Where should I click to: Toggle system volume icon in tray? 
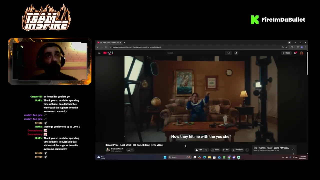click(296, 157)
